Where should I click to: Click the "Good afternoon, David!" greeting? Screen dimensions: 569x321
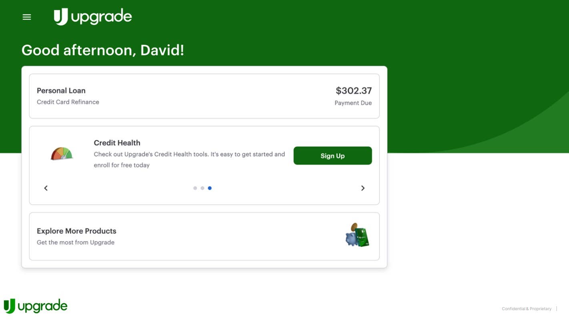pyautogui.click(x=103, y=50)
